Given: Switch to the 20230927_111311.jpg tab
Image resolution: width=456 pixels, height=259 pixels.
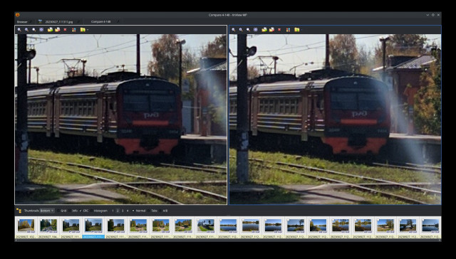Looking at the screenshot, I should coord(58,22).
